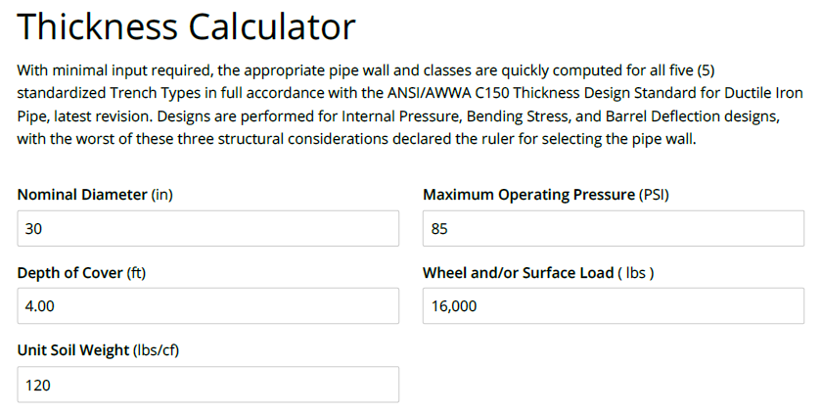Screen dimensions: 822x412
Task: Focus the Maximum Operating Pressure field
Action: click(x=613, y=228)
